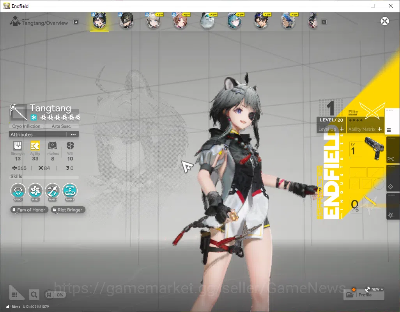
Task: Select the brown-haired operator portrait
Action: click(181, 20)
